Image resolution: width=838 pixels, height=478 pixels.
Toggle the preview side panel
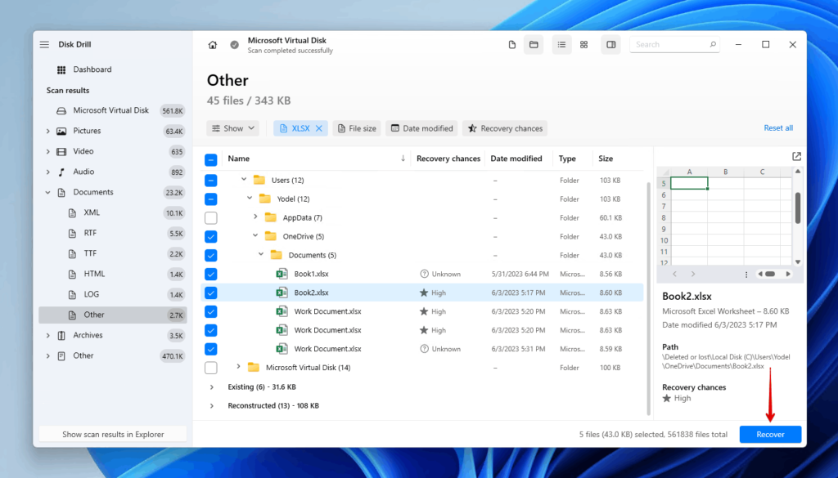[x=610, y=44]
